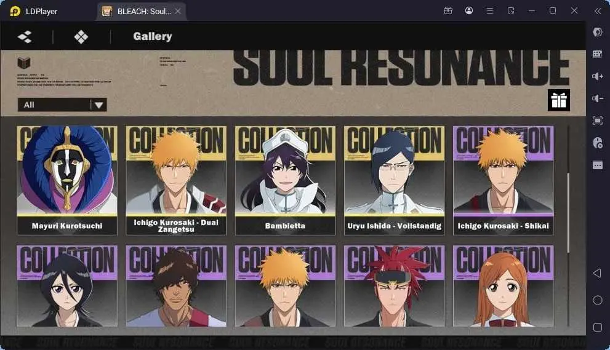Click the APK install icon in sidebar

[x=598, y=143]
